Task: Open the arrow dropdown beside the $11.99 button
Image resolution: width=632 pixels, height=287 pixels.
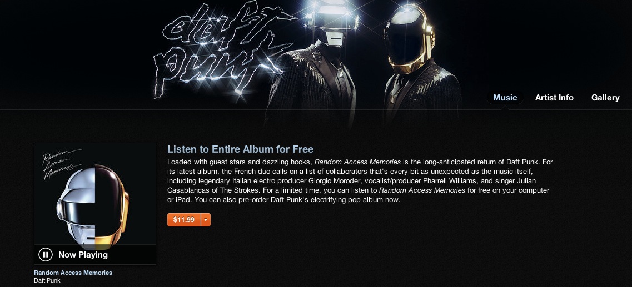Action: click(206, 220)
